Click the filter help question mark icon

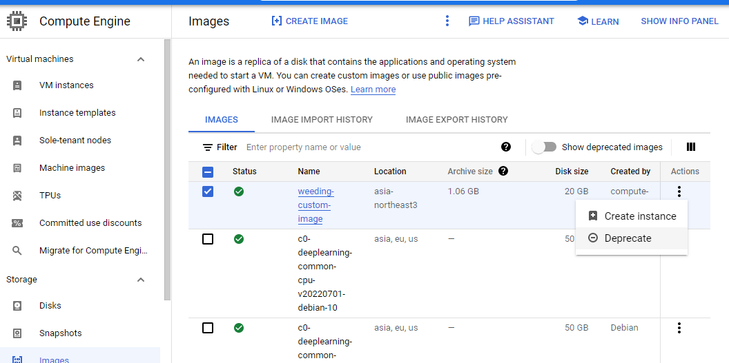coord(506,147)
